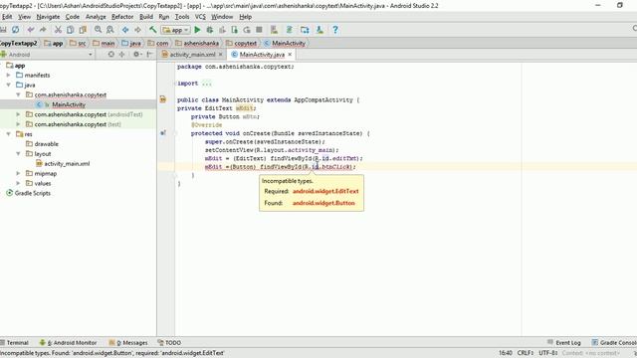Click the Cut scissors icon
Screen dimensions: 637x358
click(x=58, y=30)
